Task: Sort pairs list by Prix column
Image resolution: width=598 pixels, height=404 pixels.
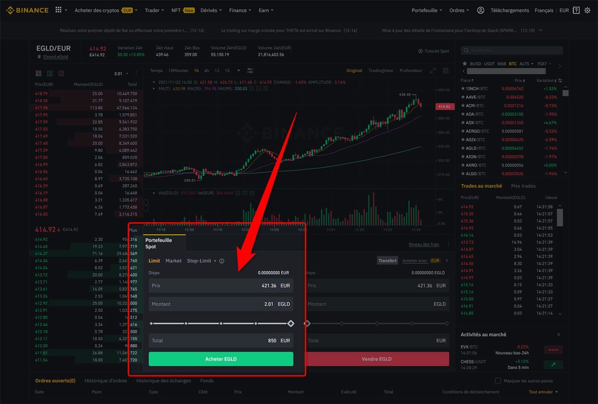Action: (x=519, y=80)
